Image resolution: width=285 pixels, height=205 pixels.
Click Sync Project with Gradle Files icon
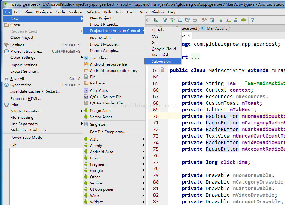click(x=221, y=20)
